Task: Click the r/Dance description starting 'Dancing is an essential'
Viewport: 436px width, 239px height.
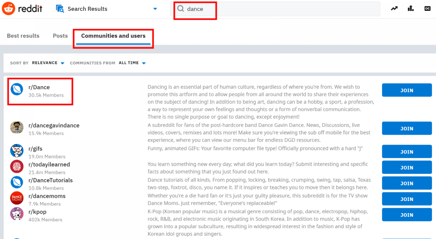Action: click(261, 102)
